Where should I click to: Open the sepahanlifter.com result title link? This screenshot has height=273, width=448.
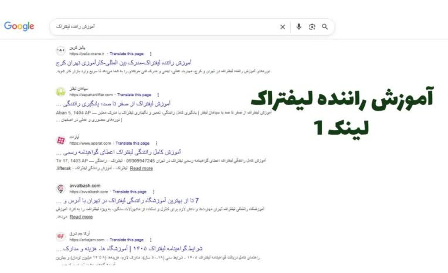coord(113,103)
